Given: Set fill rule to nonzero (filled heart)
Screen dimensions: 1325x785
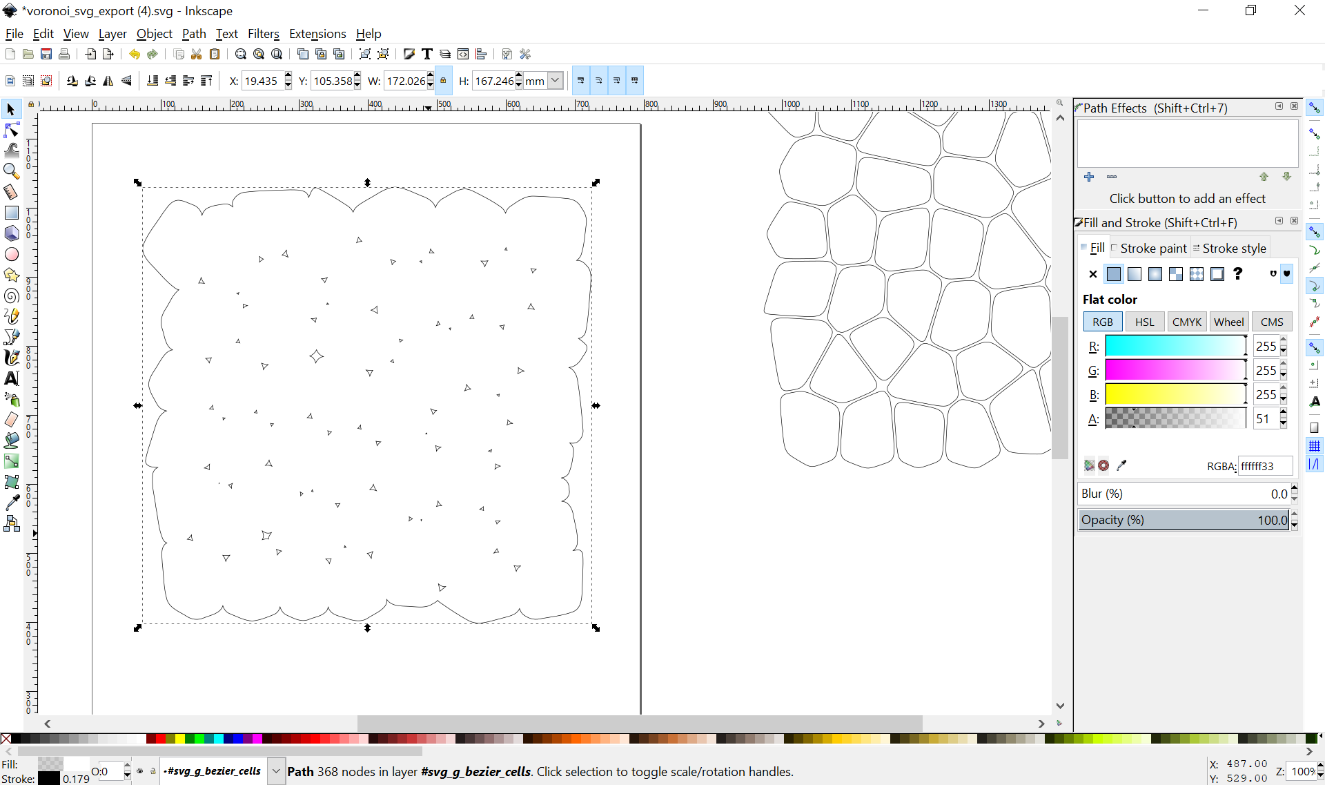Looking at the screenshot, I should pyautogui.click(x=1286, y=274).
